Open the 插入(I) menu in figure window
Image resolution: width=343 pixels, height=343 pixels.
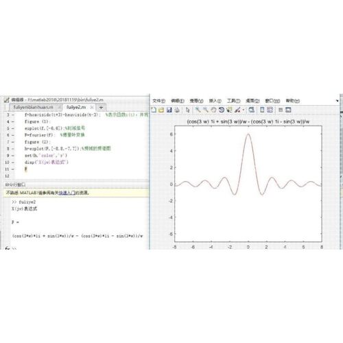215,101
